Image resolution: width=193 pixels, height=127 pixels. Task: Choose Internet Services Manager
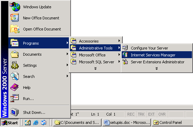coord(157,55)
